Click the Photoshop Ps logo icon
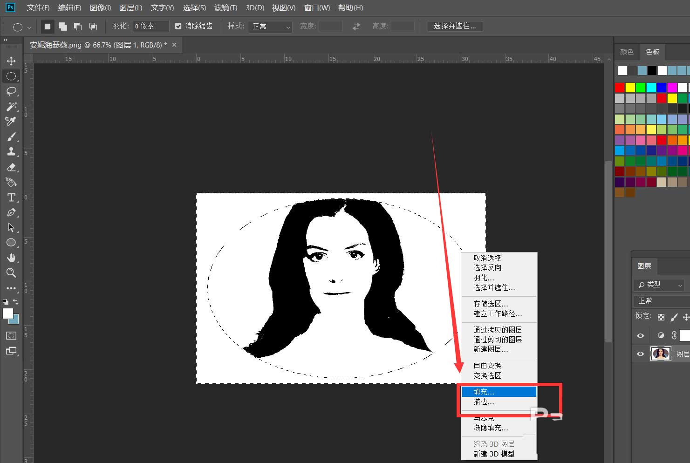 point(10,7)
